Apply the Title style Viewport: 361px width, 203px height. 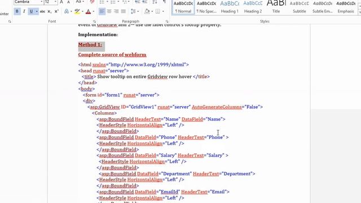coord(276,7)
